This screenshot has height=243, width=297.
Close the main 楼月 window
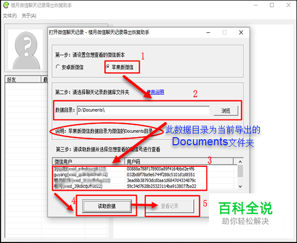(288, 5)
